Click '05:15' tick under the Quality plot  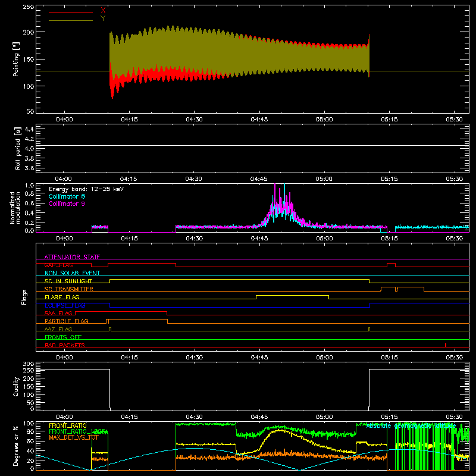tap(389, 417)
